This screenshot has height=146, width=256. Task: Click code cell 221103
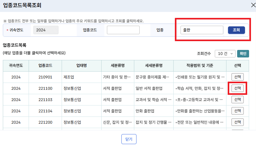tap(45, 100)
